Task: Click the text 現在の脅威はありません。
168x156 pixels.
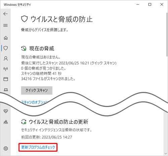Action: [41, 57]
